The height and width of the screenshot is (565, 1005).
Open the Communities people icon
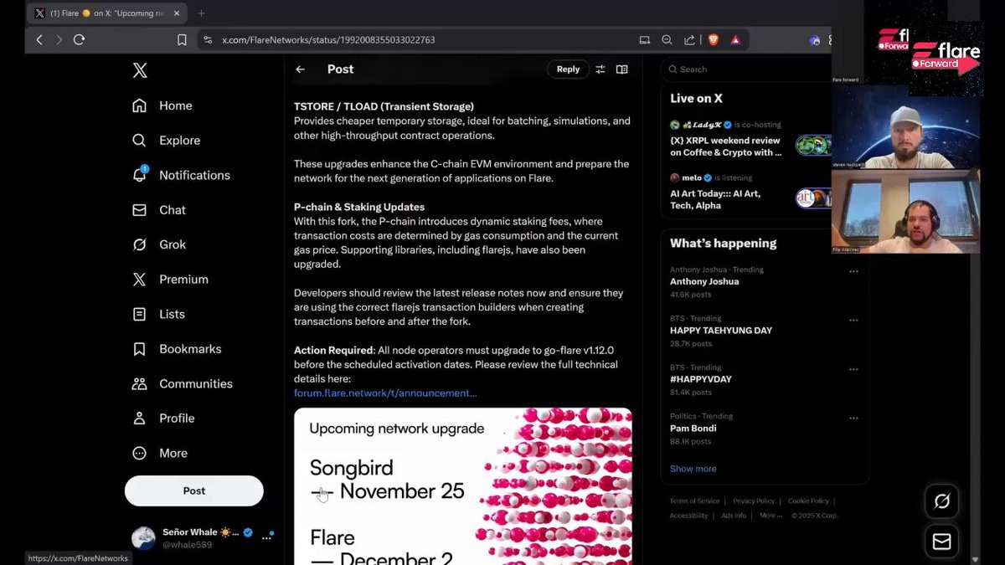[x=140, y=383]
